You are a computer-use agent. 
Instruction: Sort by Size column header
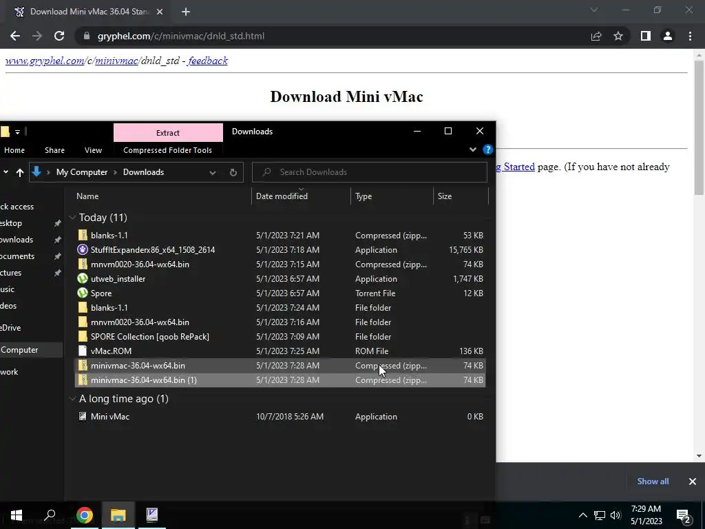click(x=445, y=196)
